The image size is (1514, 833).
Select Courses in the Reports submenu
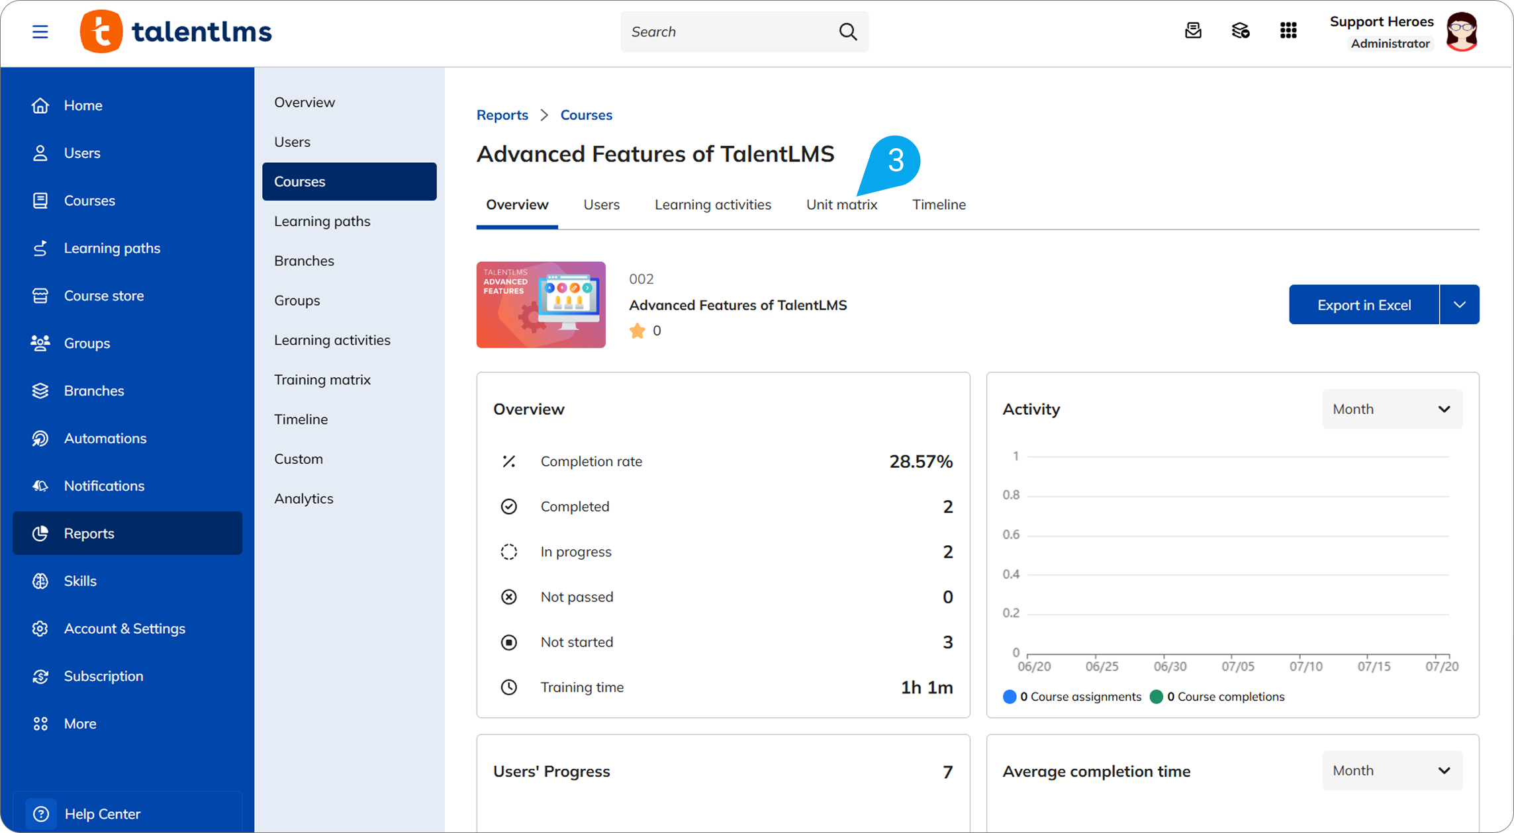(350, 181)
